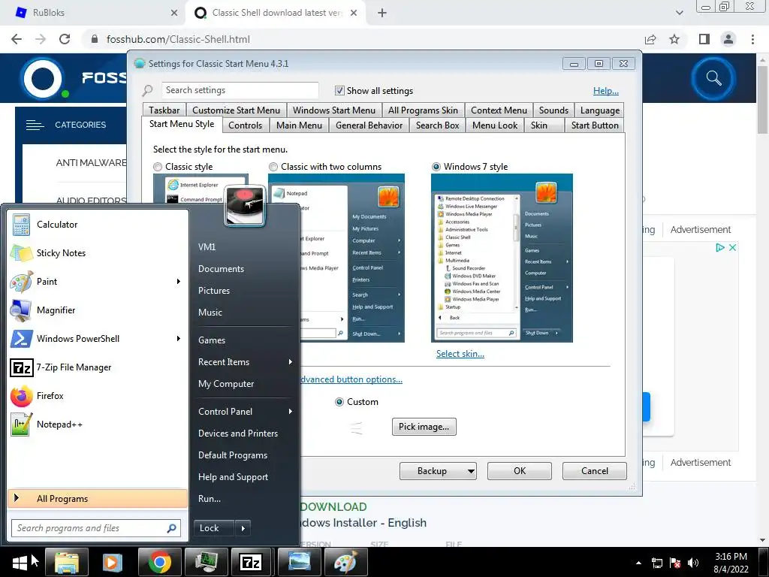769x577 pixels.
Task: Select Classic with two columns option
Action: coord(273,167)
